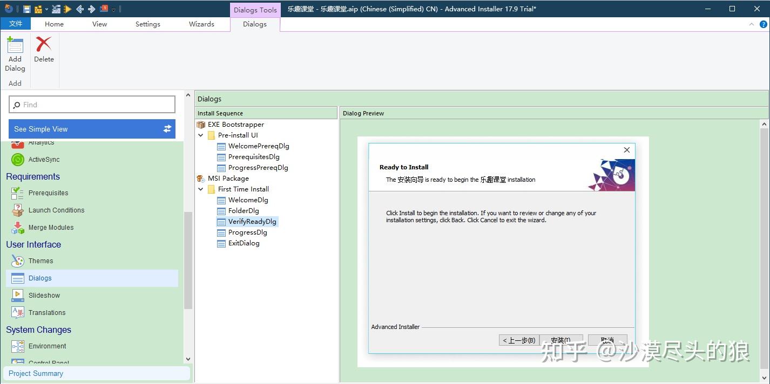770x384 pixels.
Task: Click the preview dialog banner graphic
Action: coord(611,175)
